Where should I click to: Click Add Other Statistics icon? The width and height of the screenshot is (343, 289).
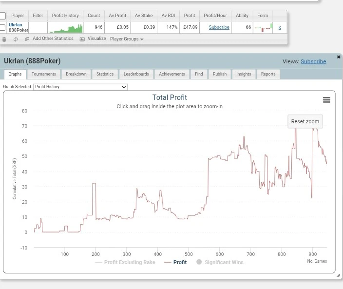pos(27,39)
